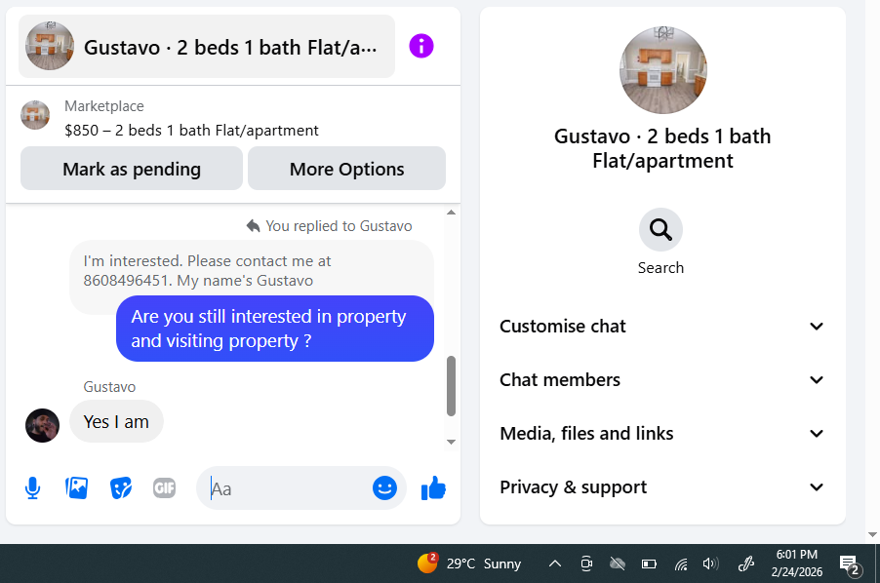Open the volume control in system tray
This screenshot has height=583, width=880.
click(x=710, y=564)
